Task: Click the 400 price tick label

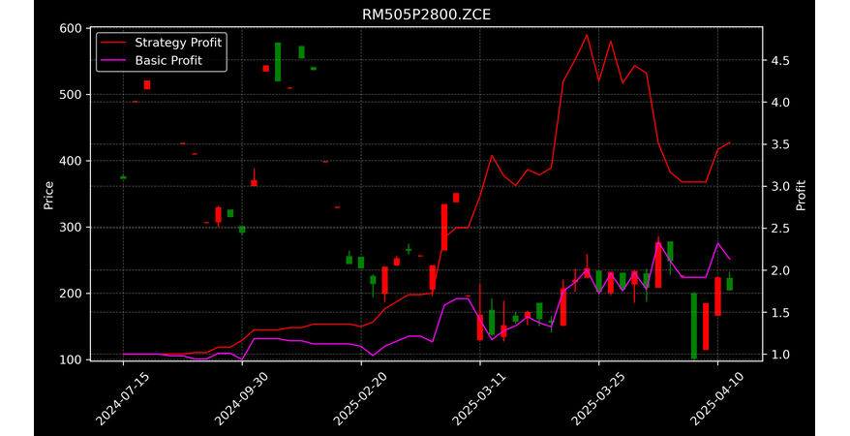Action: (x=71, y=161)
